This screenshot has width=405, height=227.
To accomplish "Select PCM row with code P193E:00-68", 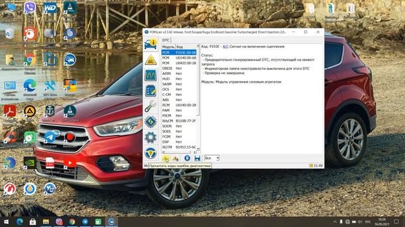I will (x=179, y=52).
